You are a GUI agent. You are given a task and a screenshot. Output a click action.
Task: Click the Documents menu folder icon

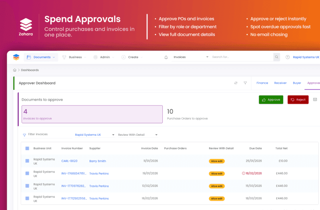click(x=29, y=57)
